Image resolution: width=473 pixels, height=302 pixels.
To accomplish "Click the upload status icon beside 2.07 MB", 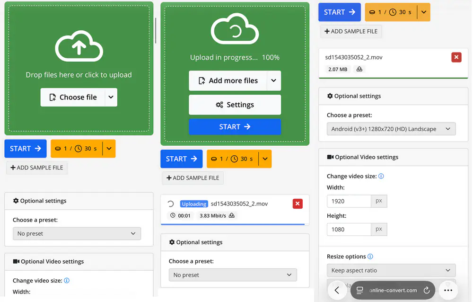I will [359, 69].
